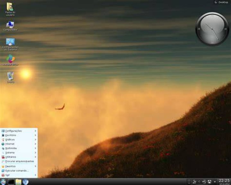
Task: Select the colorful pinwheel desktop icon
Action: [11, 60]
